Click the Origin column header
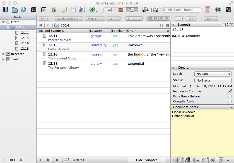The height and width of the screenshot is (163, 234). (x=146, y=31)
